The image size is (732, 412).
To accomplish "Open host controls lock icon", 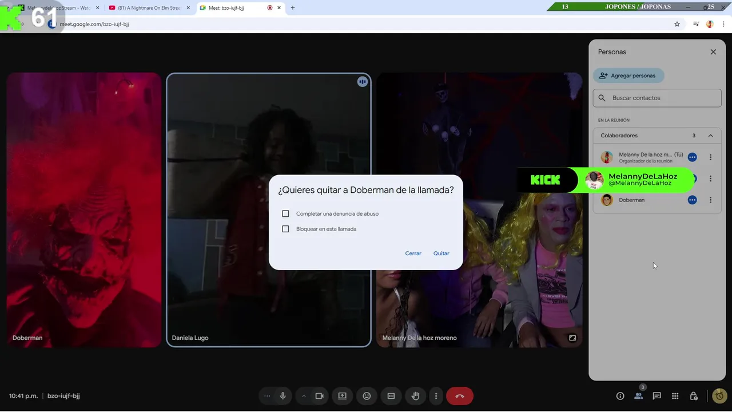I will point(693,396).
